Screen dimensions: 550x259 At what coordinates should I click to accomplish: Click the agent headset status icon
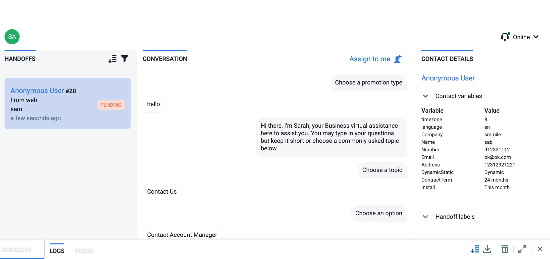coord(505,37)
